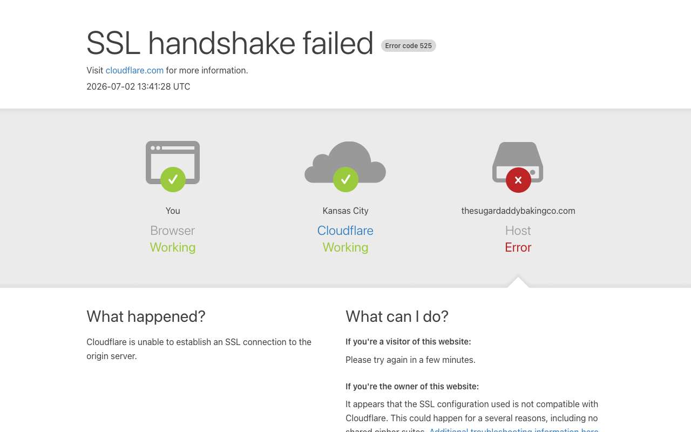The width and height of the screenshot is (691, 432).
Task: Click the green checkmark under browser icon
Action: [173, 179]
